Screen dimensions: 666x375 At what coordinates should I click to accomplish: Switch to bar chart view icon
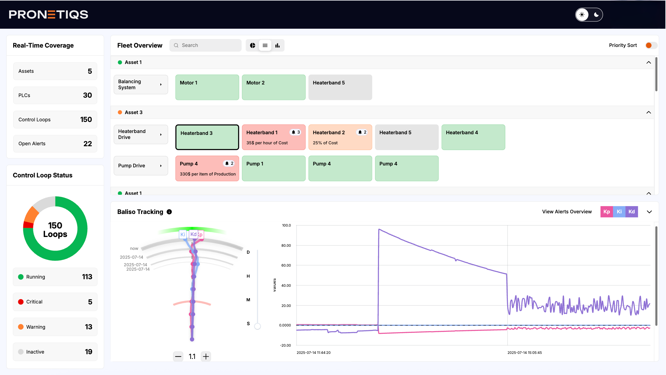point(278,45)
